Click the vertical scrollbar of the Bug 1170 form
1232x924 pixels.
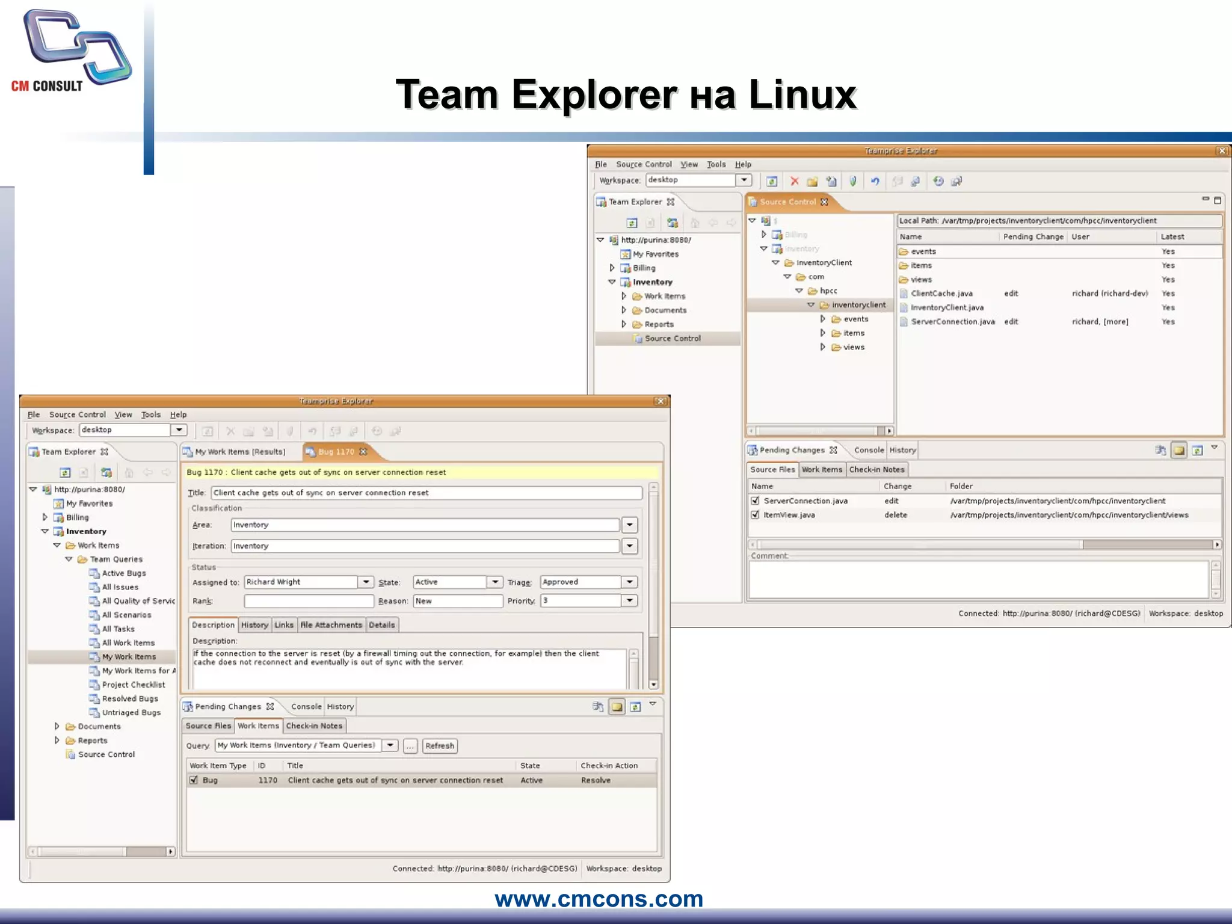(653, 586)
